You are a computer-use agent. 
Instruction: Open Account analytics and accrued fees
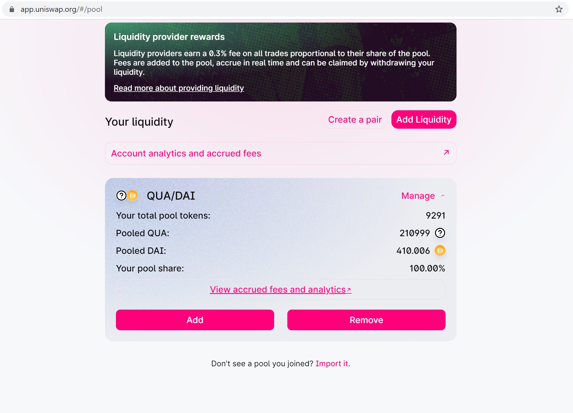tap(186, 153)
